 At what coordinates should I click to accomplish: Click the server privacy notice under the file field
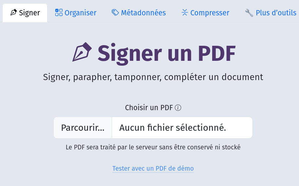click(153, 147)
